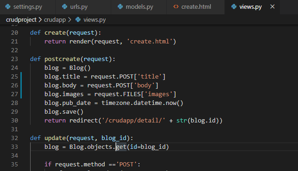The image size is (298, 171).
Task: Click the Python icon on views.py tab
Action: click(234, 6)
